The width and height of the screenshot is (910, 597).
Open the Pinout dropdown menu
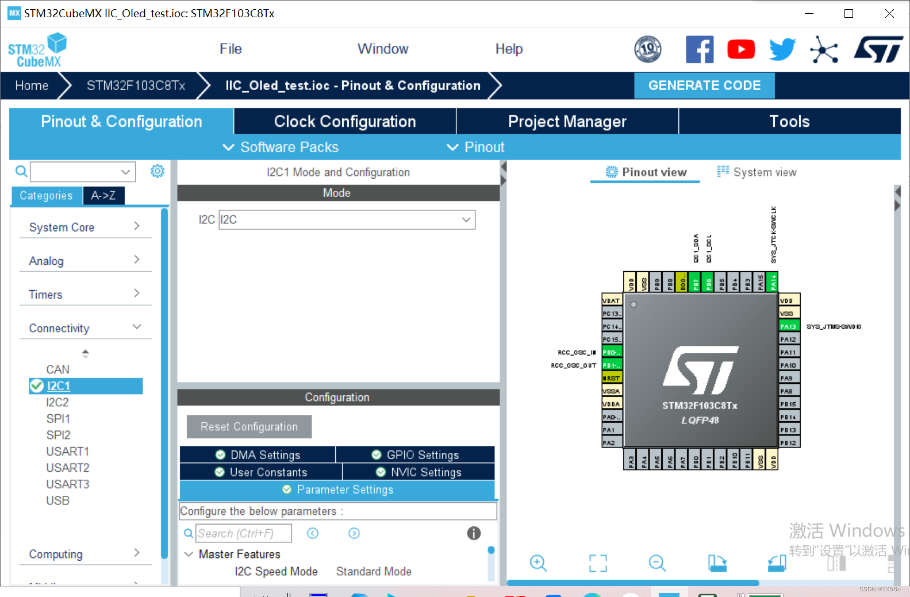point(475,147)
